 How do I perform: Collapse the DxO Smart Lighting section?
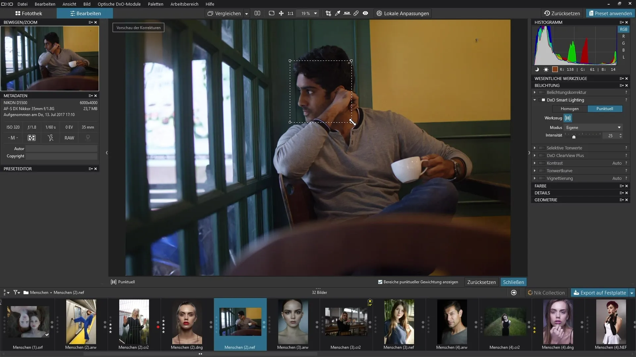pyautogui.click(x=535, y=100)
